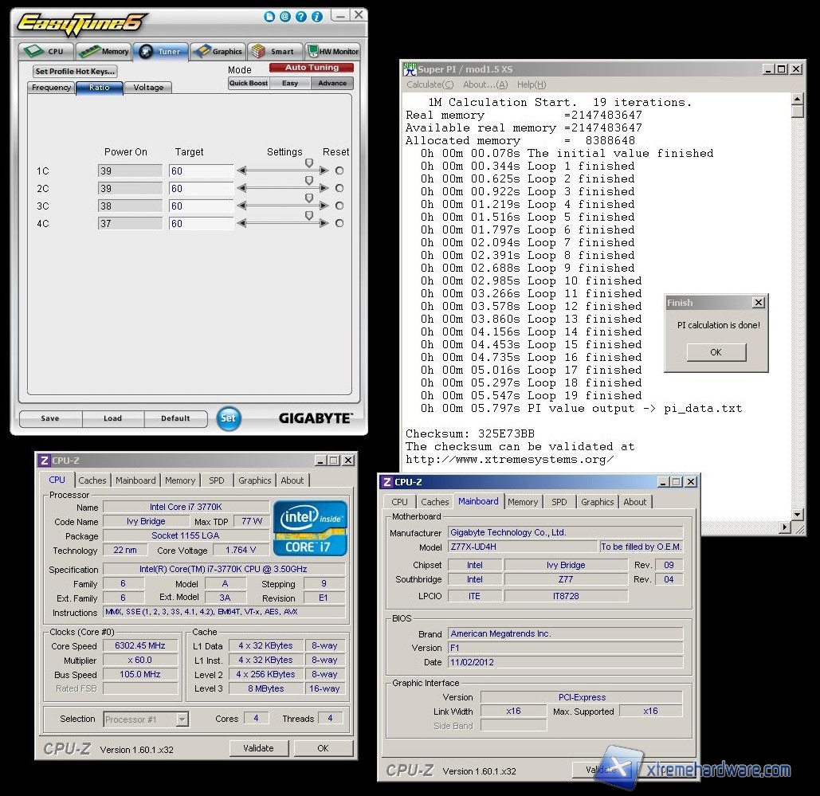Switch to the Voltage sub-tab in EasyTune6
This screenshot has height=796, width=820.
click(148, 88)
